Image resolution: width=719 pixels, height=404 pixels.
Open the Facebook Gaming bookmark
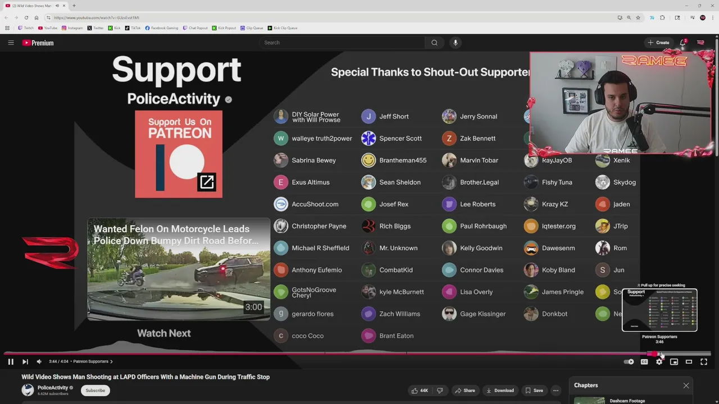pyautogui.click(x=162, y=28)
